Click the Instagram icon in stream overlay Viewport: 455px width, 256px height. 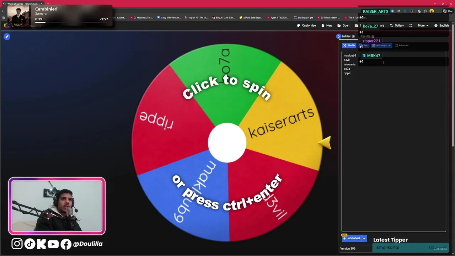click(x=17, y=244)
